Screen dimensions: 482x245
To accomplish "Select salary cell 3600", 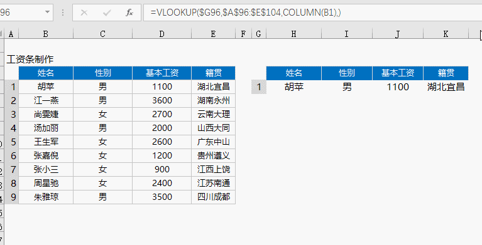I will tap(162, 101).
